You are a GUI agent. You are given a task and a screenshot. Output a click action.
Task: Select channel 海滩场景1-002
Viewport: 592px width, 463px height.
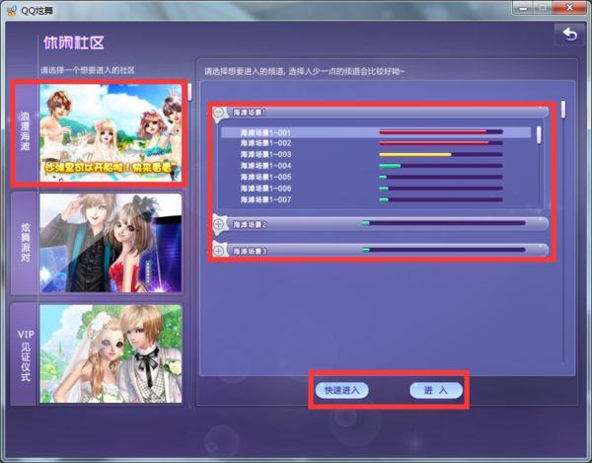[x=376, y=143]
